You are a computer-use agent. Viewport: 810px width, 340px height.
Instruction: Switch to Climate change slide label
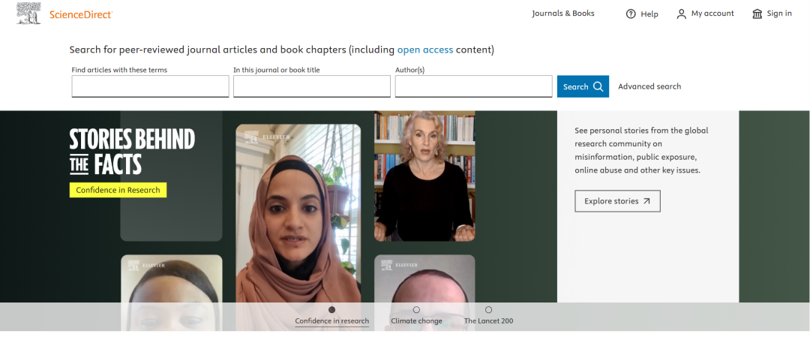point(416,321)
